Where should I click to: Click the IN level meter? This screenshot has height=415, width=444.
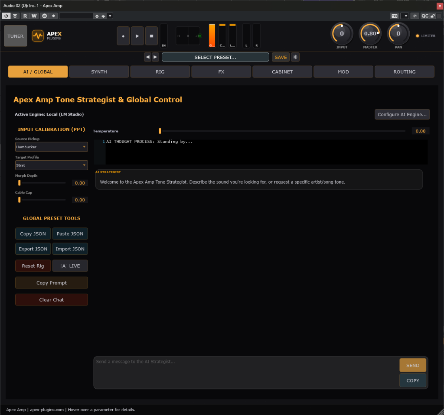pyautogui.click(x=163, y=36)
